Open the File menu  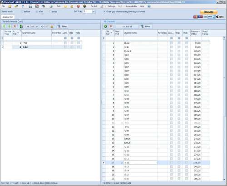click(3, 6)
